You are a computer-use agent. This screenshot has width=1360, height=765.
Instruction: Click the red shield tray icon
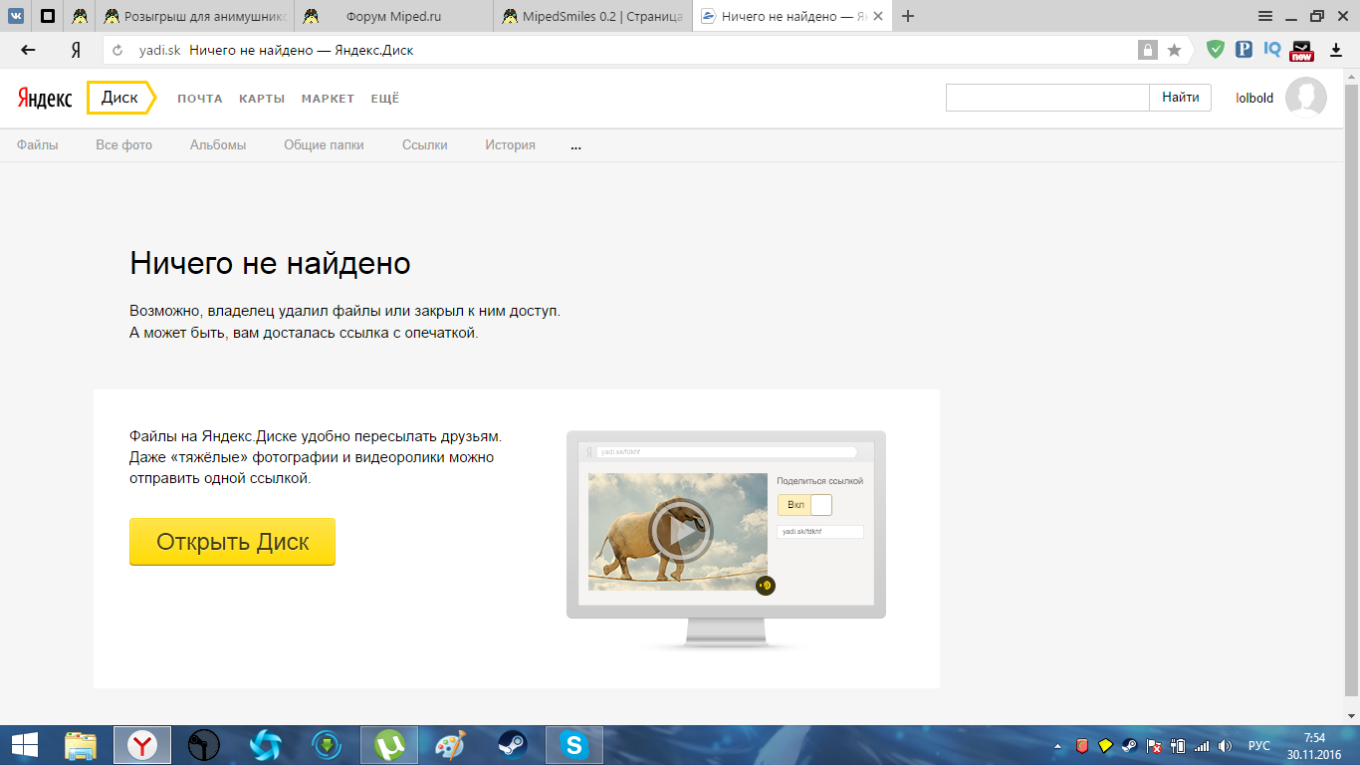[x=1082, y=745]
